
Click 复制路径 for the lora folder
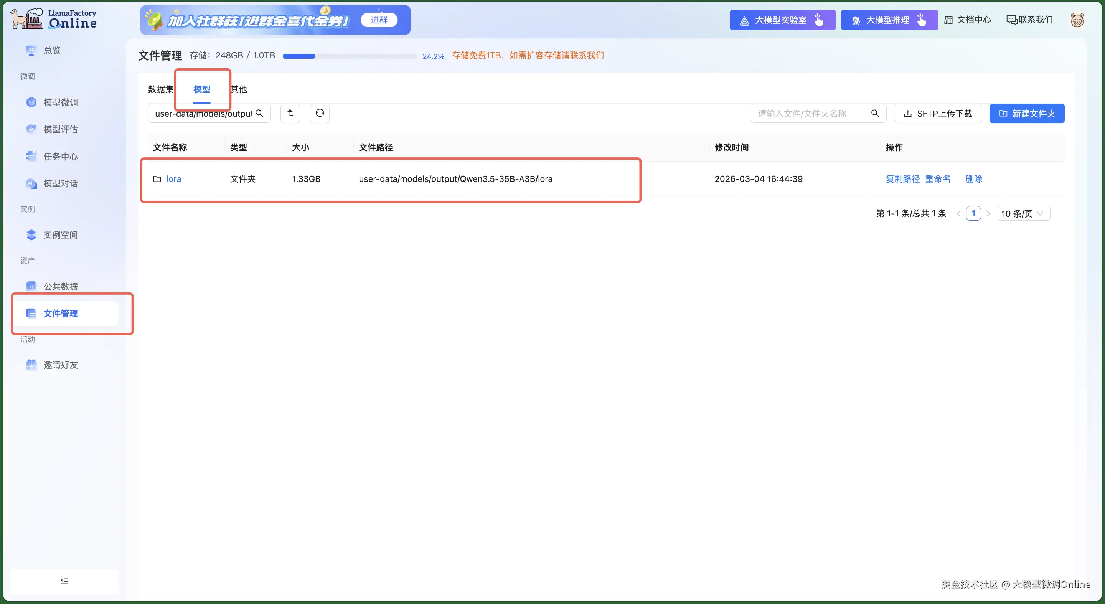902,179
